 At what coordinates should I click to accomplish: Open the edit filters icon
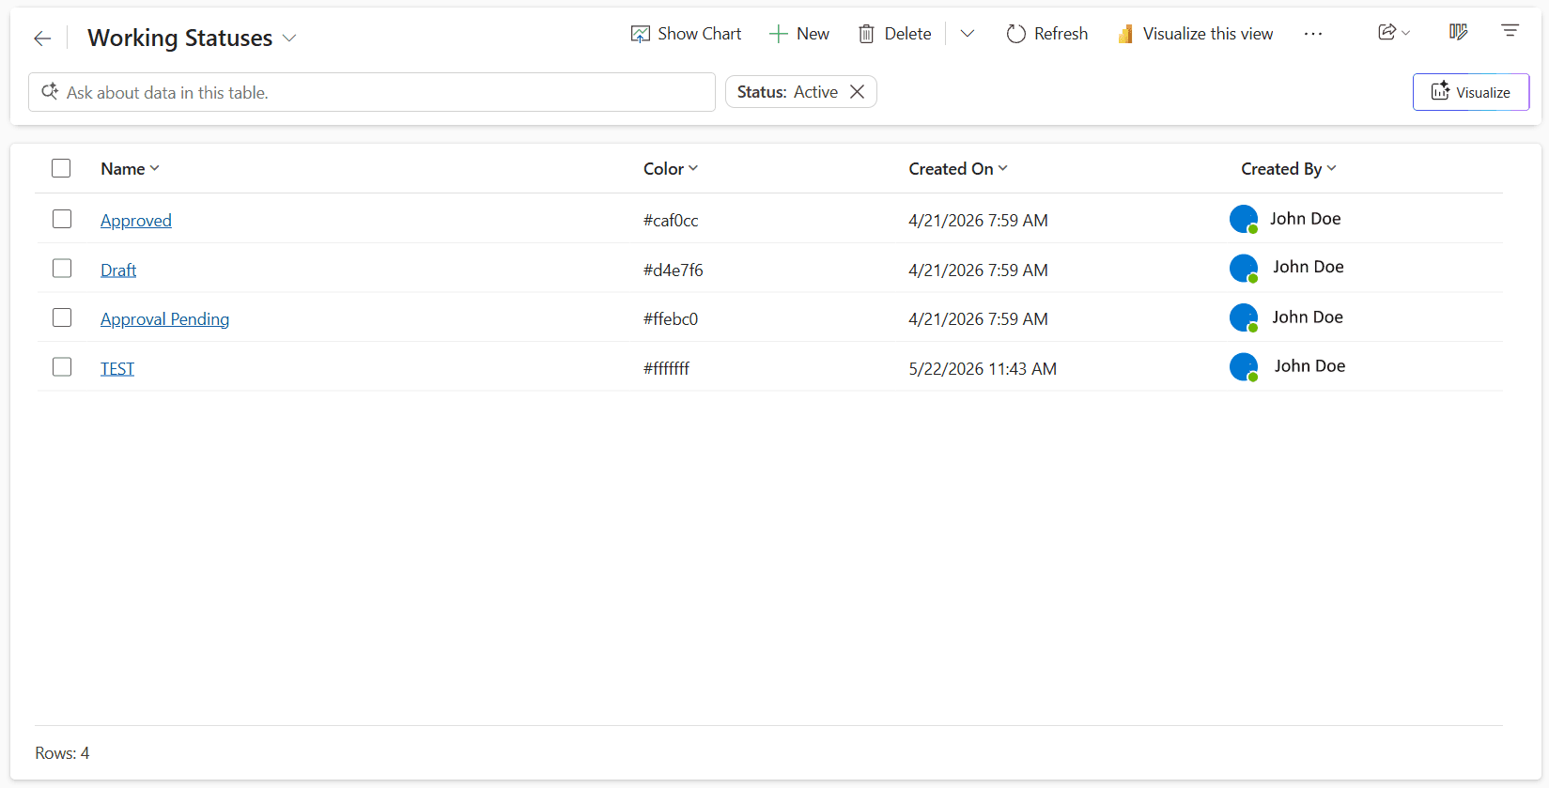pyautogui.click(x=1510, y=31)
